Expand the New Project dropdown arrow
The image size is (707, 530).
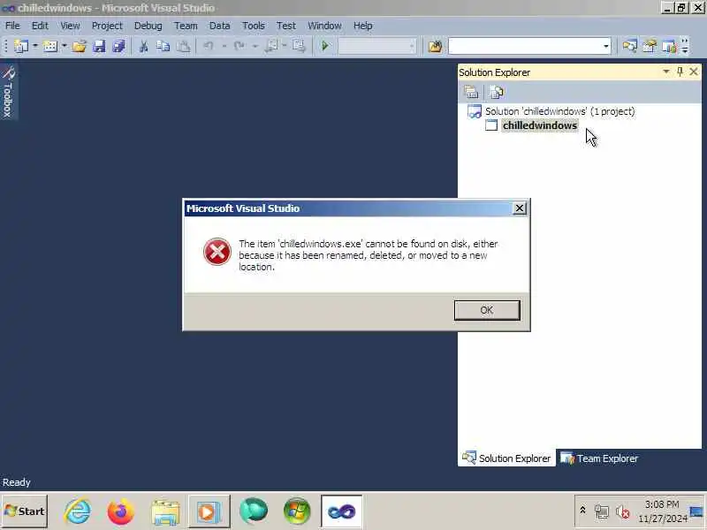(35, 46)
